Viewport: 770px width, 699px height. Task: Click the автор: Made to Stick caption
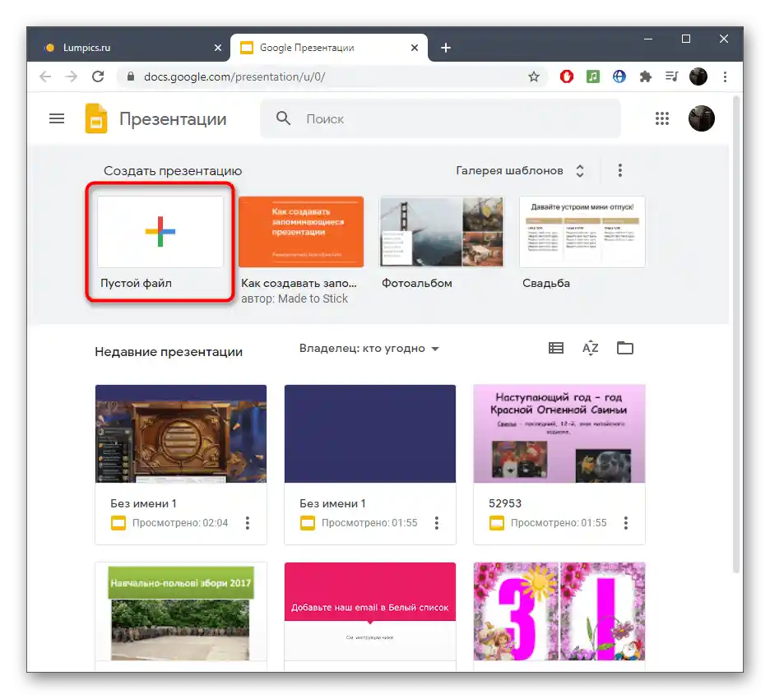point(295,299)
